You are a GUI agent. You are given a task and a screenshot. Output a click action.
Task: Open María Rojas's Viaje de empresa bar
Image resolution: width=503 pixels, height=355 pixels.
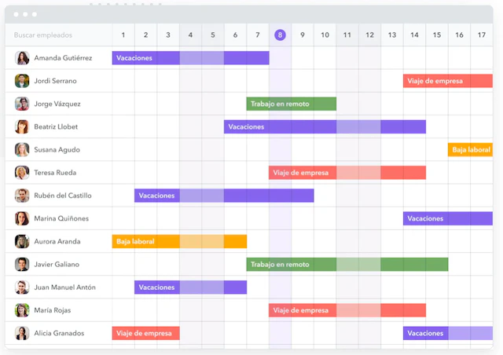click(347, 310)
